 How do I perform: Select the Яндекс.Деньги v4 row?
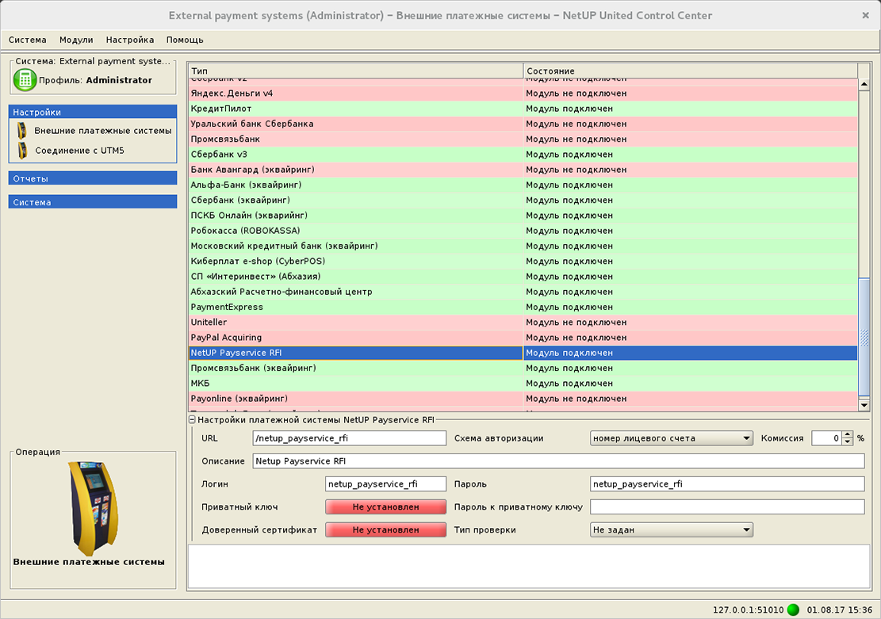tap(523, 94)
